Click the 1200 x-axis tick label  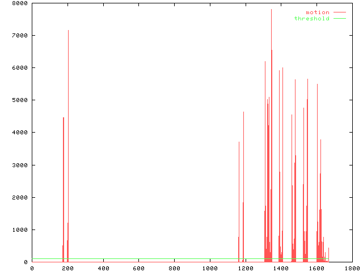click(245, 268)
